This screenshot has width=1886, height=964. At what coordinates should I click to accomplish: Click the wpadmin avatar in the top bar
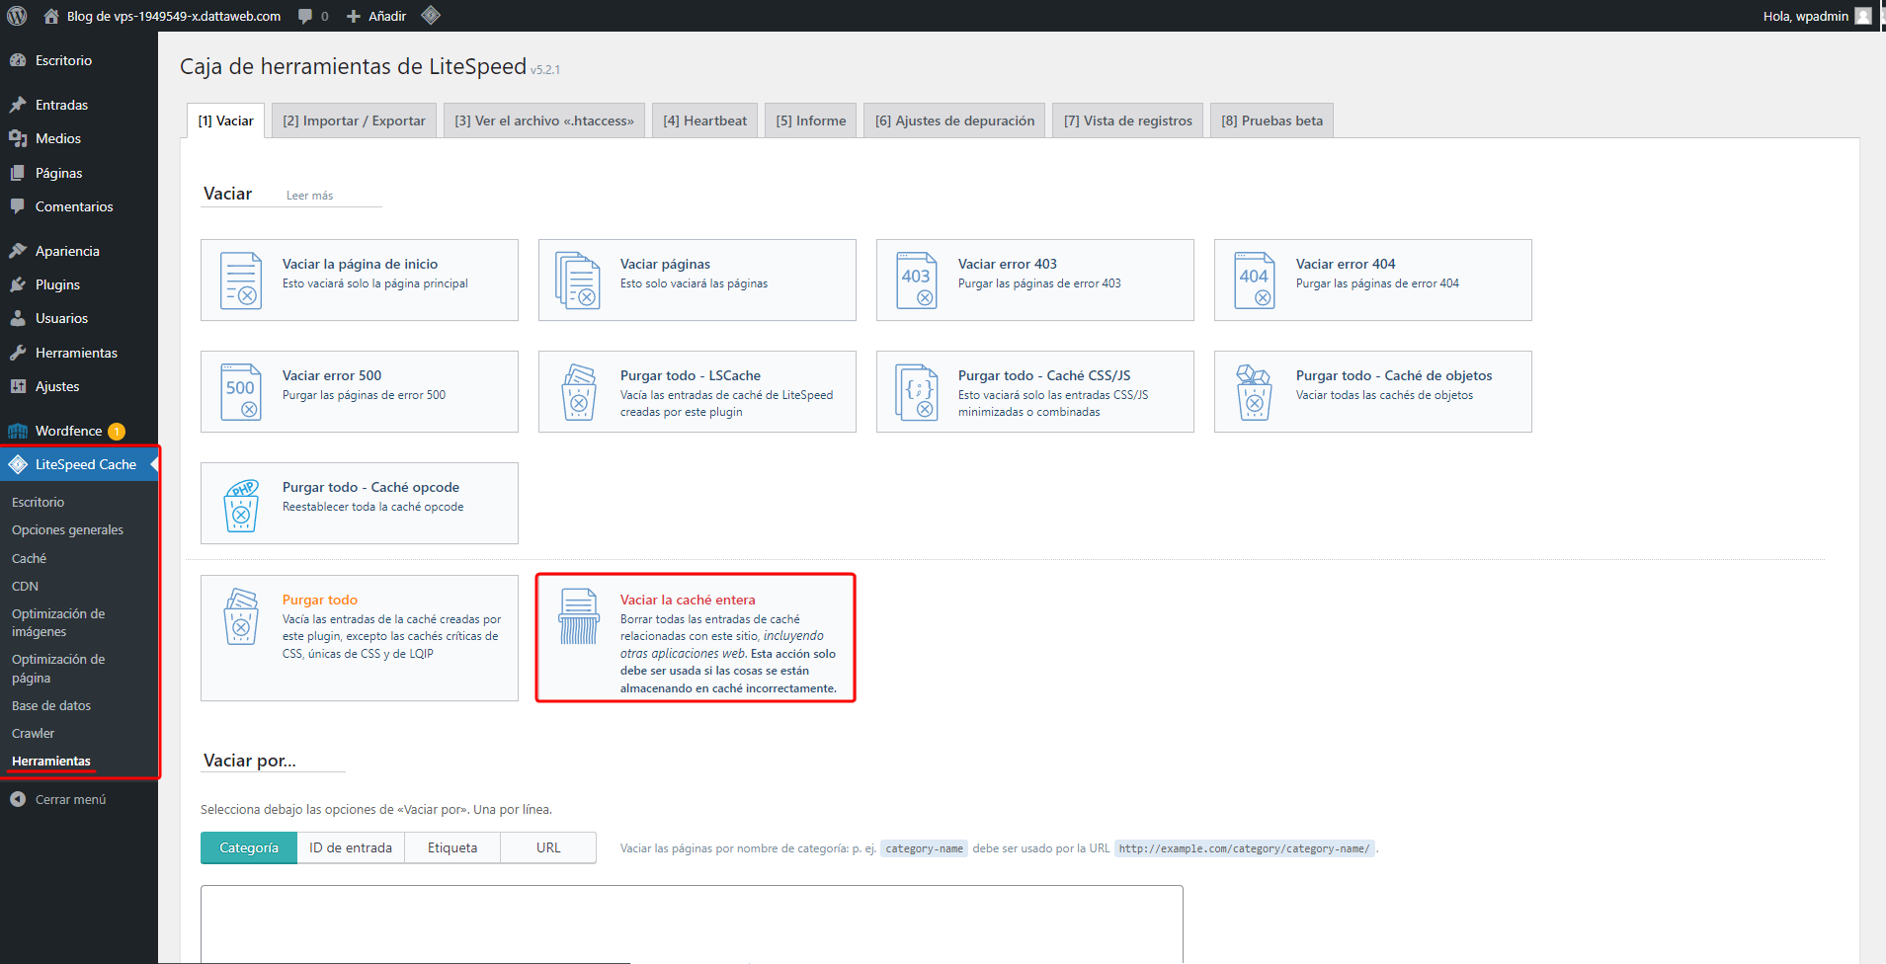[1863, 16]
